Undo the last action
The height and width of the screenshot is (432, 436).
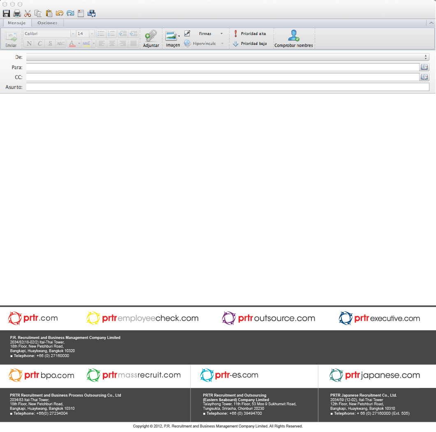(60, 14)
